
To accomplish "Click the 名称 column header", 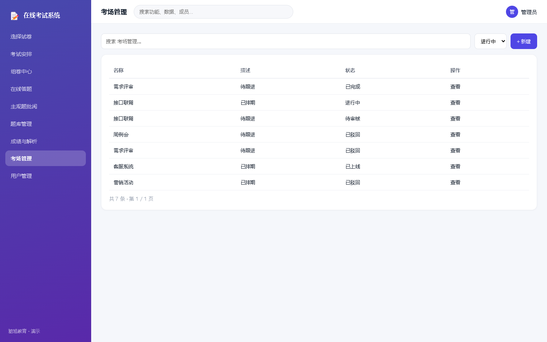I will click(x=119, y=70).
